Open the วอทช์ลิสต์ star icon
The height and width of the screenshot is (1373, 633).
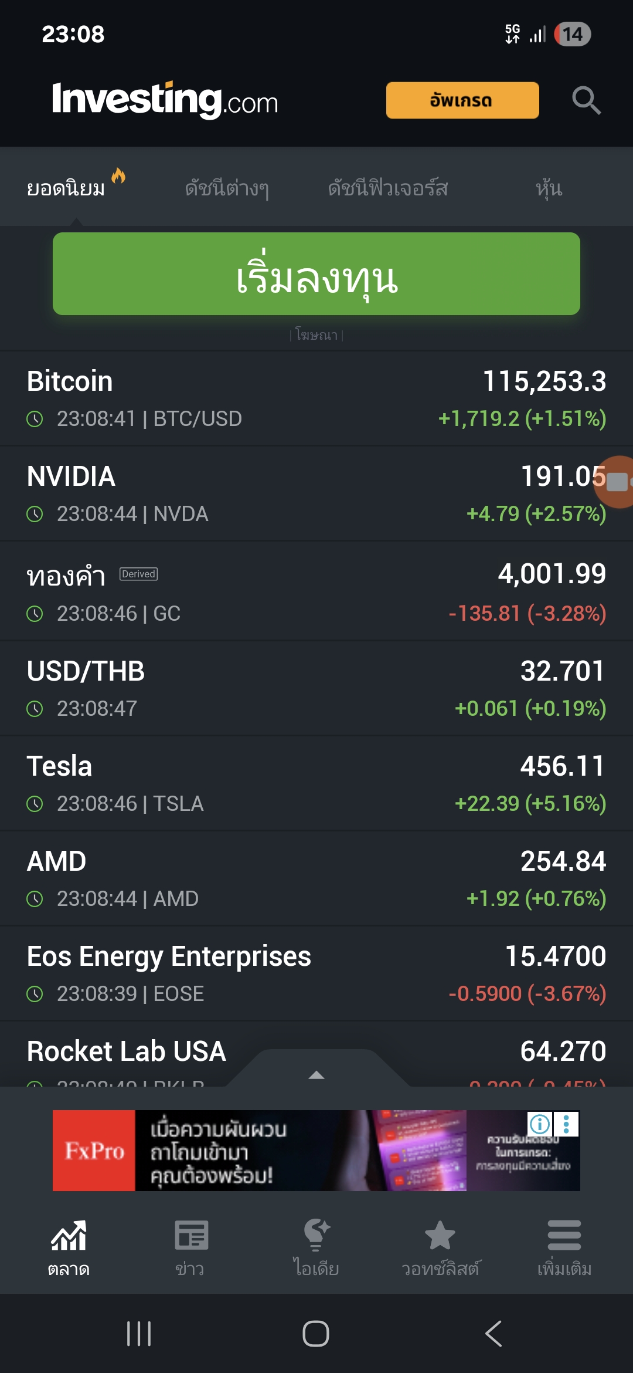pyautogui.click(x=440, y=1236)
